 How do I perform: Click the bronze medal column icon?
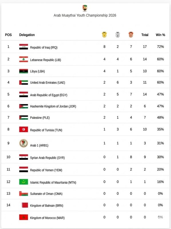[x=131, y=35]
